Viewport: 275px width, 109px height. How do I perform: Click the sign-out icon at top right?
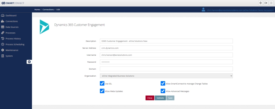266,3
